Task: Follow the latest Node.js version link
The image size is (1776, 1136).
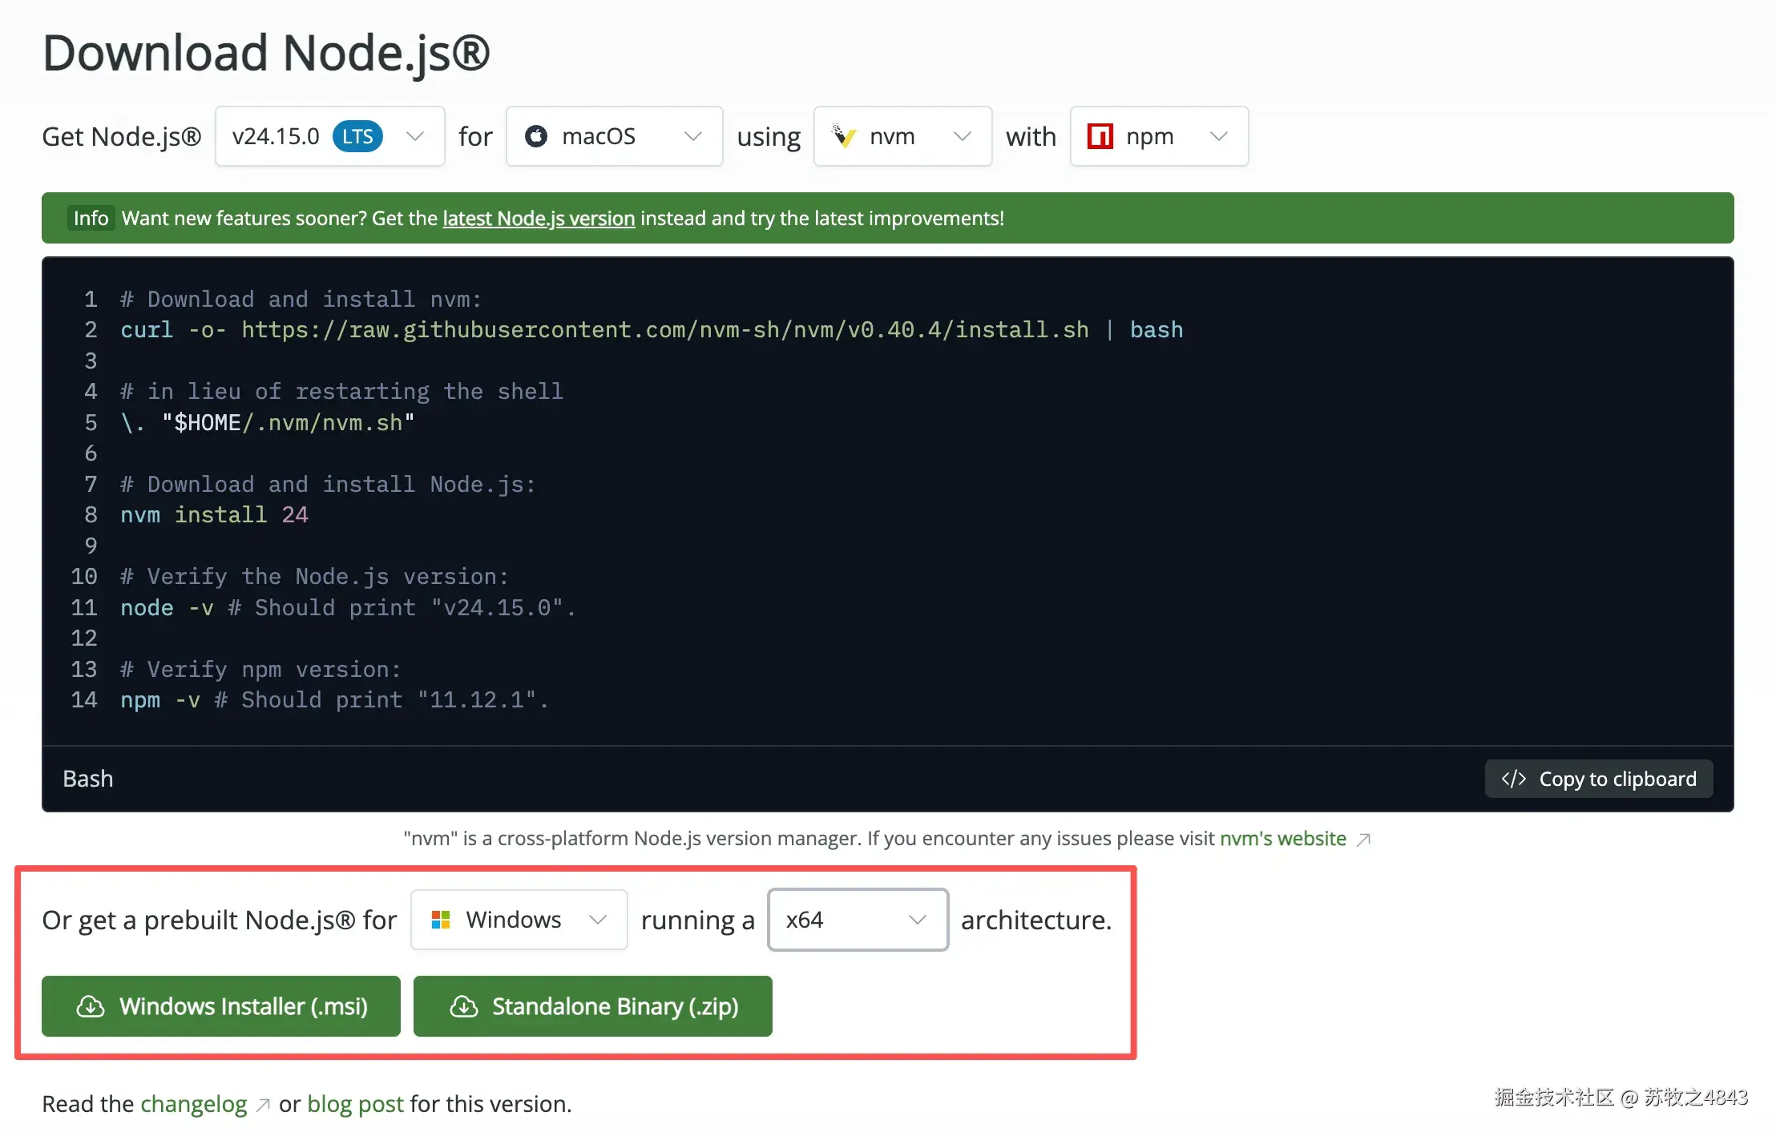Action: point(539,218)
